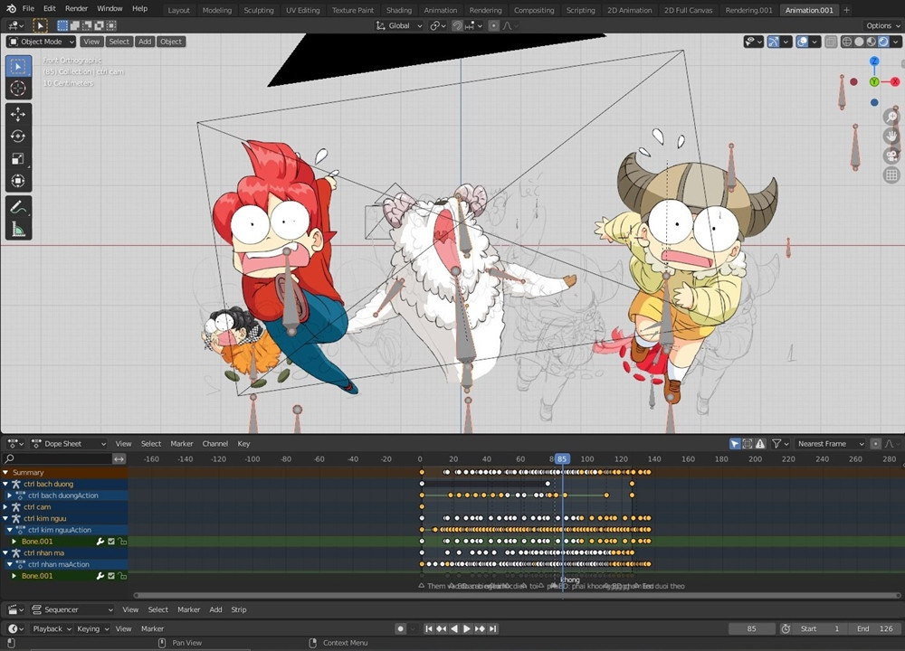Click the Add button in viewport header

[145, 42]
